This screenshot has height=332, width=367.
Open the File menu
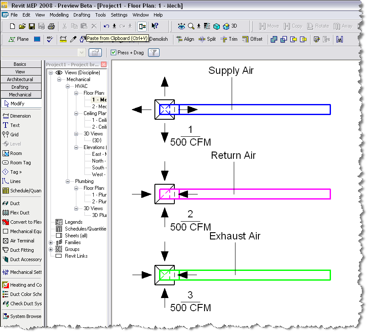(14, 15)
